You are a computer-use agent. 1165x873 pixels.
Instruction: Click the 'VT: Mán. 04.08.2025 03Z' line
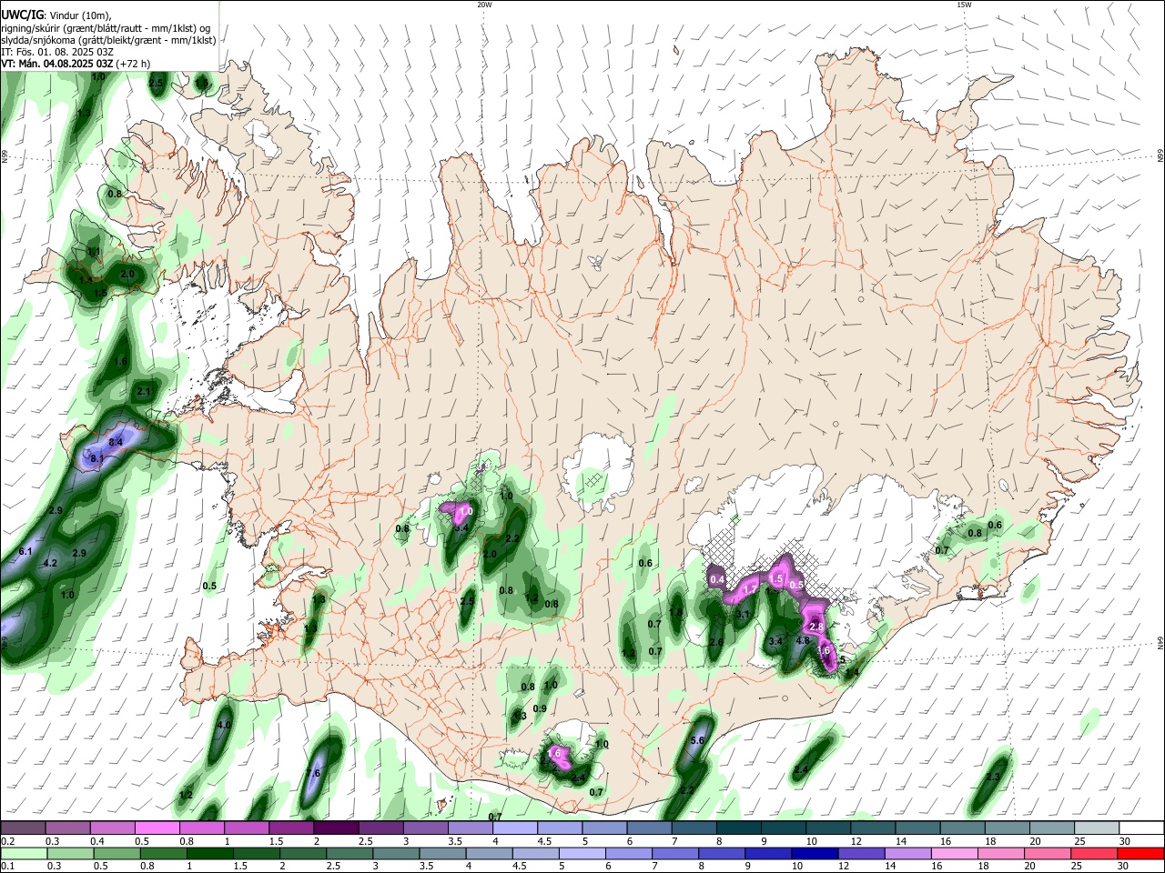pyautogui.click(x=57, y=64)
